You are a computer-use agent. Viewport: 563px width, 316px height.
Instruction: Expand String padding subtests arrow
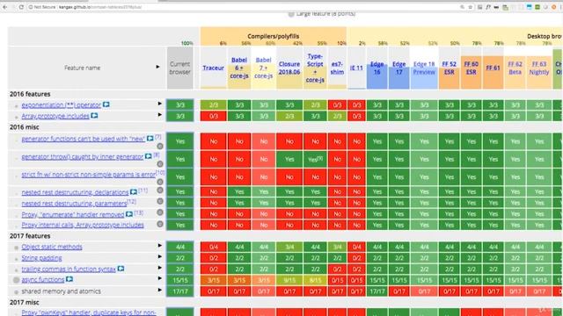coord(160,256)
